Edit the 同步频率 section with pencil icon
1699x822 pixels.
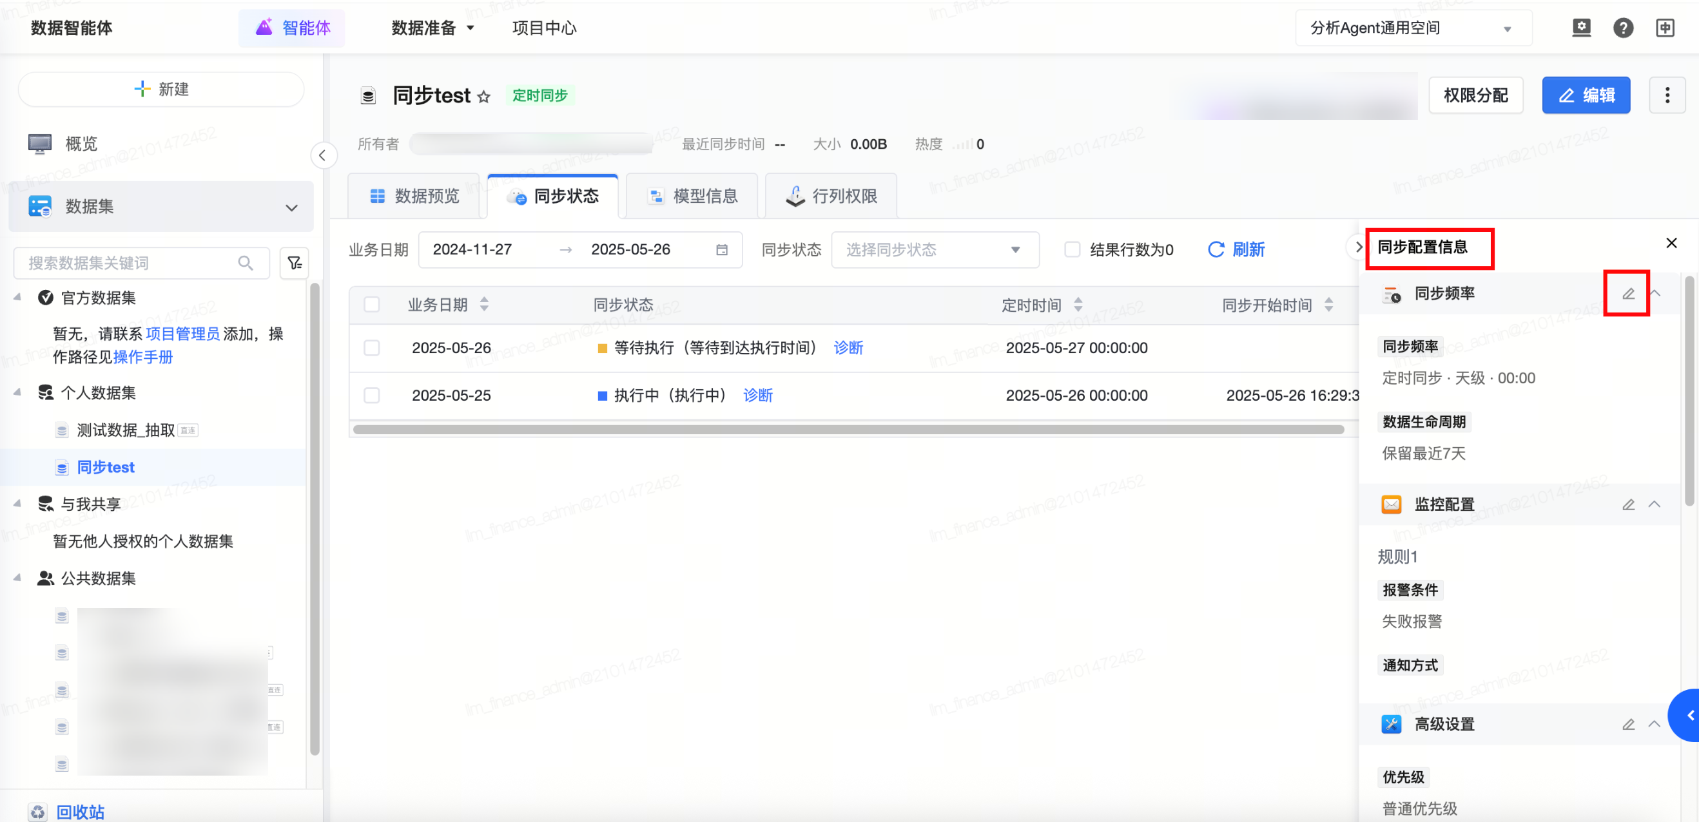pyautogui.click(x=1627, y=293)
